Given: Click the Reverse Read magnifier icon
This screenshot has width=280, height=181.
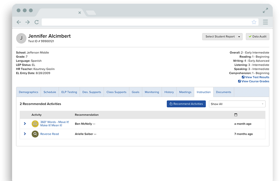Looking at the screenshot, I should click(35, 134).
